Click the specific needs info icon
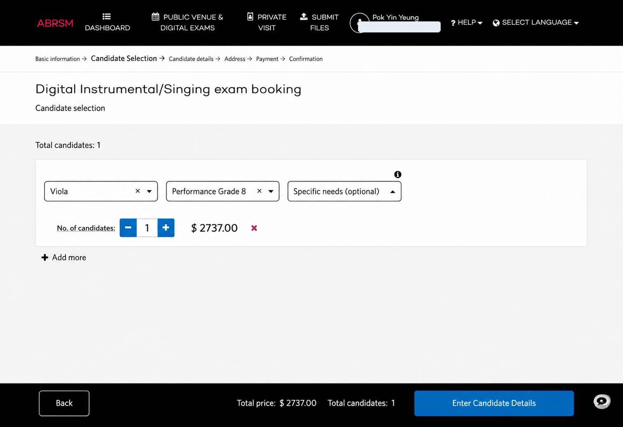 pos(398,174)
